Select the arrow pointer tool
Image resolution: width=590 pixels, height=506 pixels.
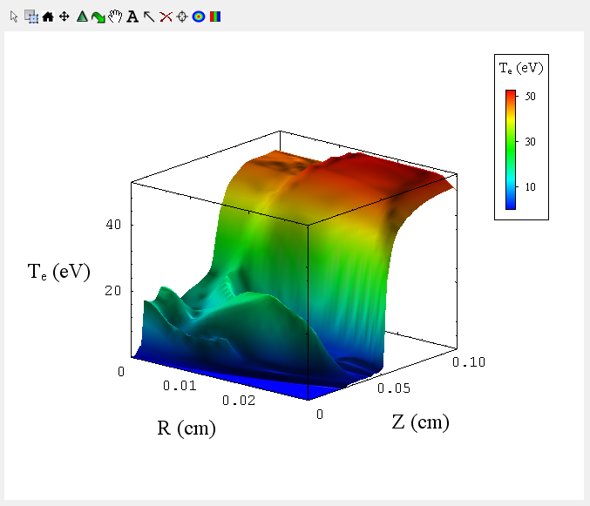[14, 17]
